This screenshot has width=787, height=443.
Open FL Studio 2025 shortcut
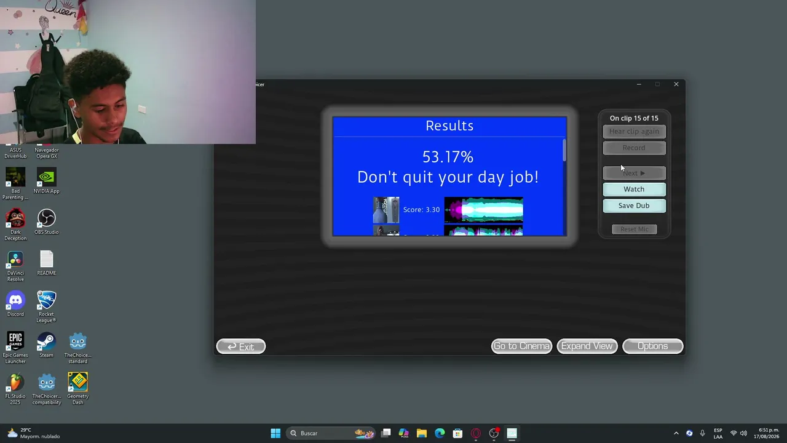[x=15, y=389]
